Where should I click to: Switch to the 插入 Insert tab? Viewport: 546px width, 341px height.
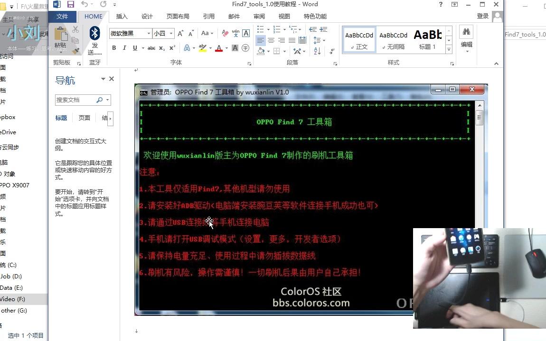(122, 16)
